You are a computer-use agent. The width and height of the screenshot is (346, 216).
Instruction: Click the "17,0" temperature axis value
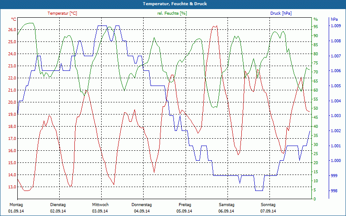click(x=12, y=139)
